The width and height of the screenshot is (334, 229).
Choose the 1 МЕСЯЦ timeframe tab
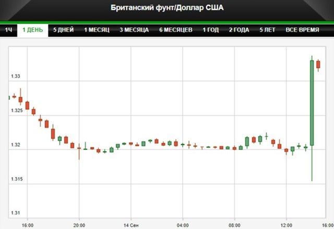tap(97, 30)
